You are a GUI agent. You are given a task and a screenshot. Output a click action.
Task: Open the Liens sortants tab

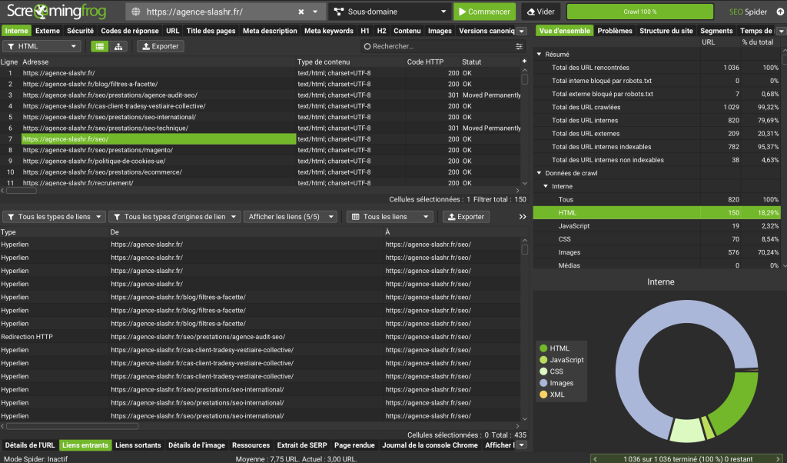(138, 445)
